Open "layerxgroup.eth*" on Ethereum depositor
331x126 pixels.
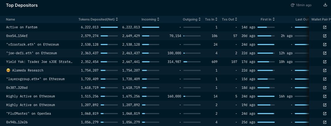[35, 79]
